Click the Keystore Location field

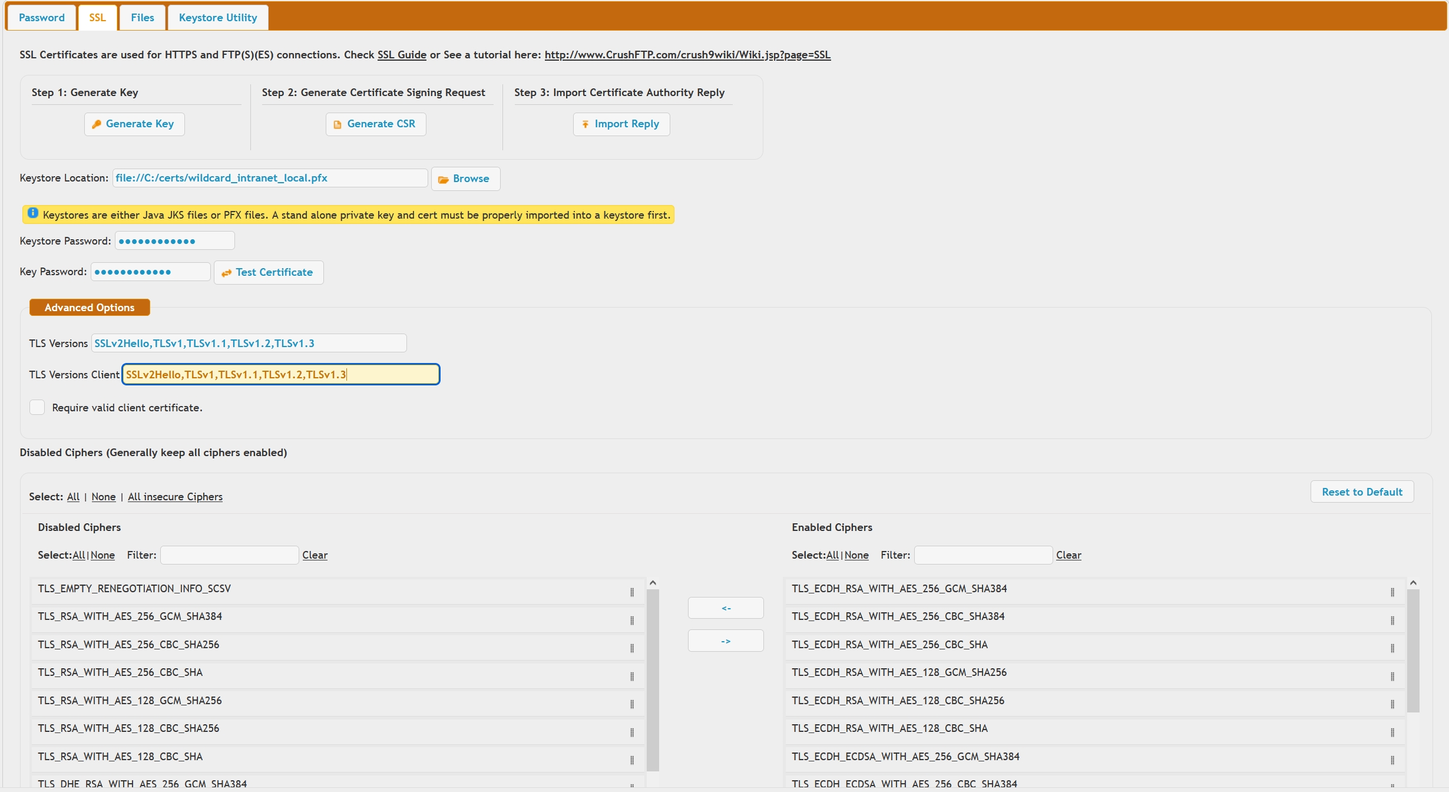click(270, 178)
